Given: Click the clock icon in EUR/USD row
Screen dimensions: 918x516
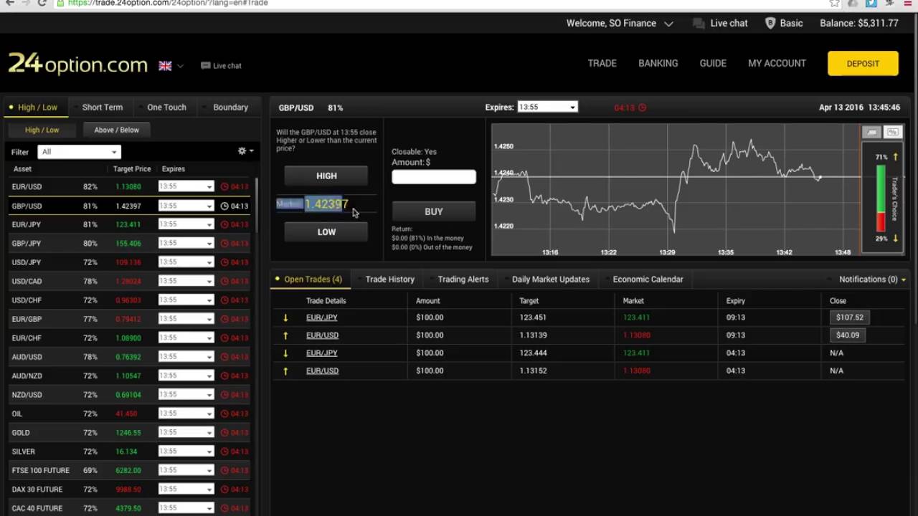Looking at the screenshot, I should pyautogui.click(x=224, y=186).
